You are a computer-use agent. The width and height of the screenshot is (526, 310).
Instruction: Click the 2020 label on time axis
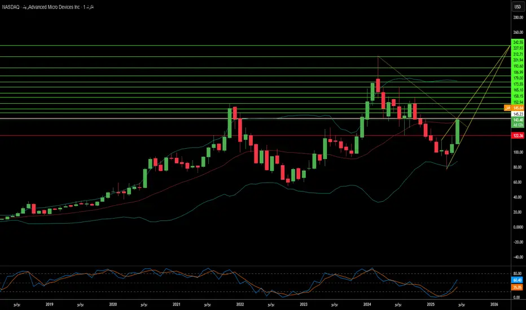(x=113, y=304)
